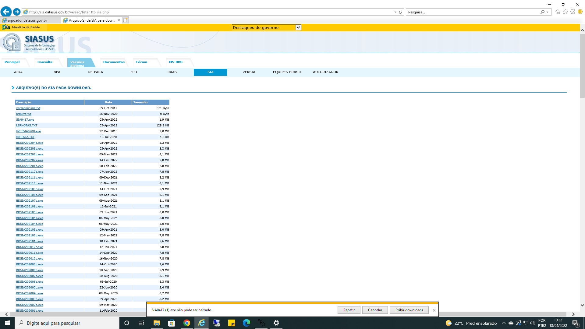Download the LERNOTAS.TXT file
Viewport: 585px width, 329px height.
27,125
